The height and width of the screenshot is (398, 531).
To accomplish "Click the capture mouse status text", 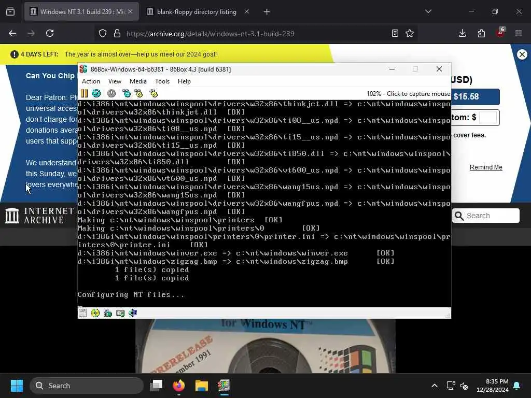I will 409,94.
